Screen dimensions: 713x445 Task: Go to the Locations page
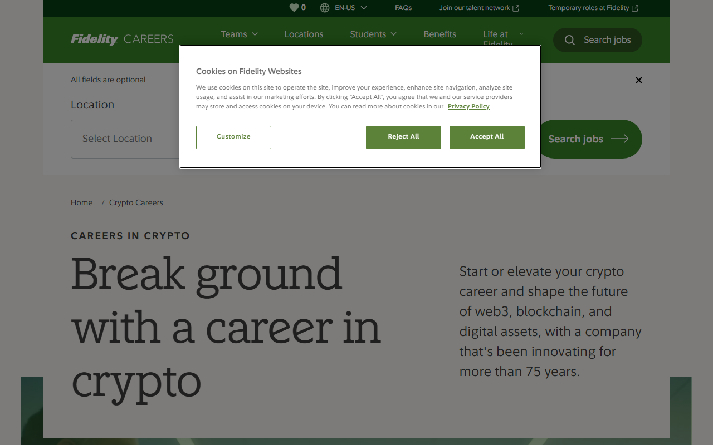(x=304, y=34)
